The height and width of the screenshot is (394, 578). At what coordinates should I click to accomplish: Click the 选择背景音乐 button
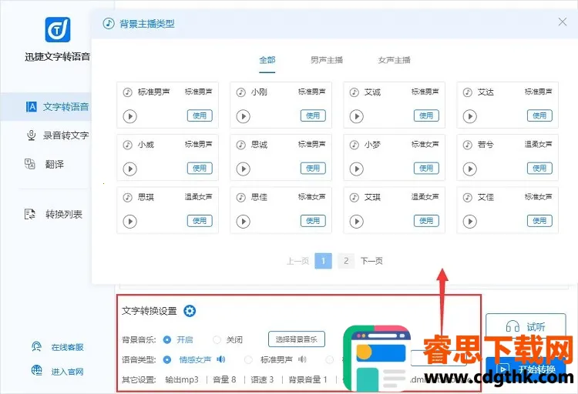click(x=297, y=339)
